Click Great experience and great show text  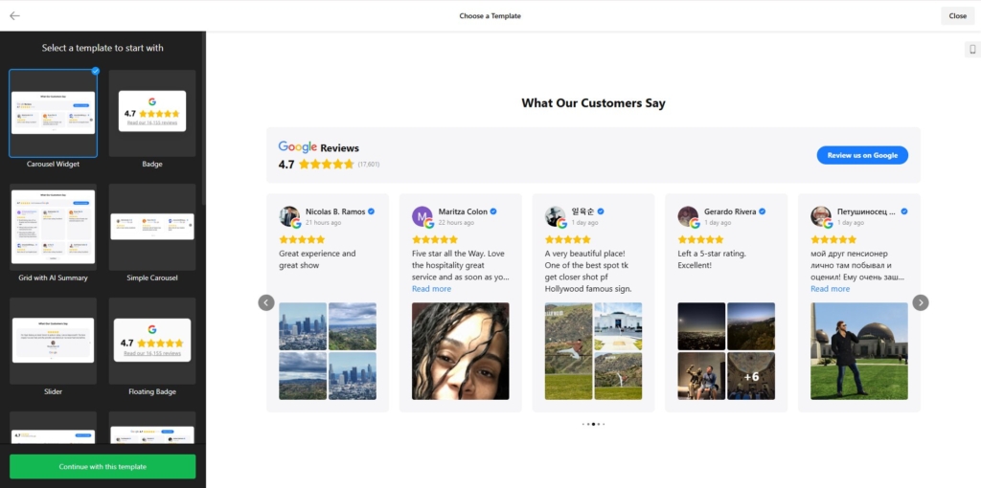317,259
